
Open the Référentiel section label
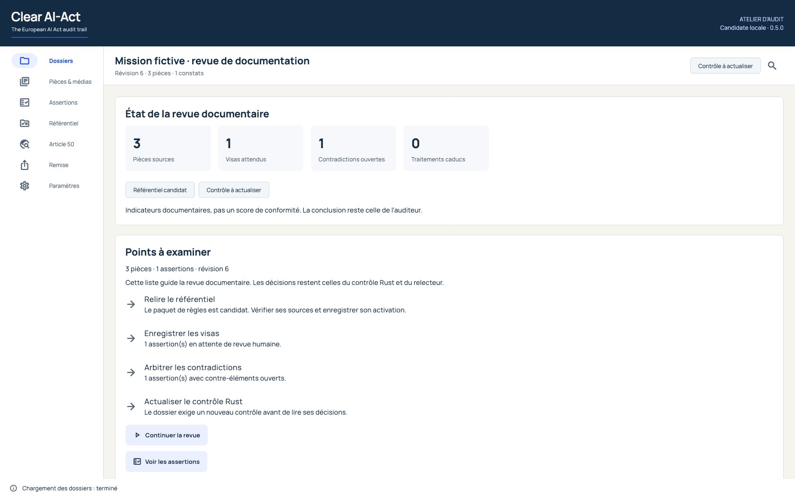pyautogui.click(x=63, y=123)
